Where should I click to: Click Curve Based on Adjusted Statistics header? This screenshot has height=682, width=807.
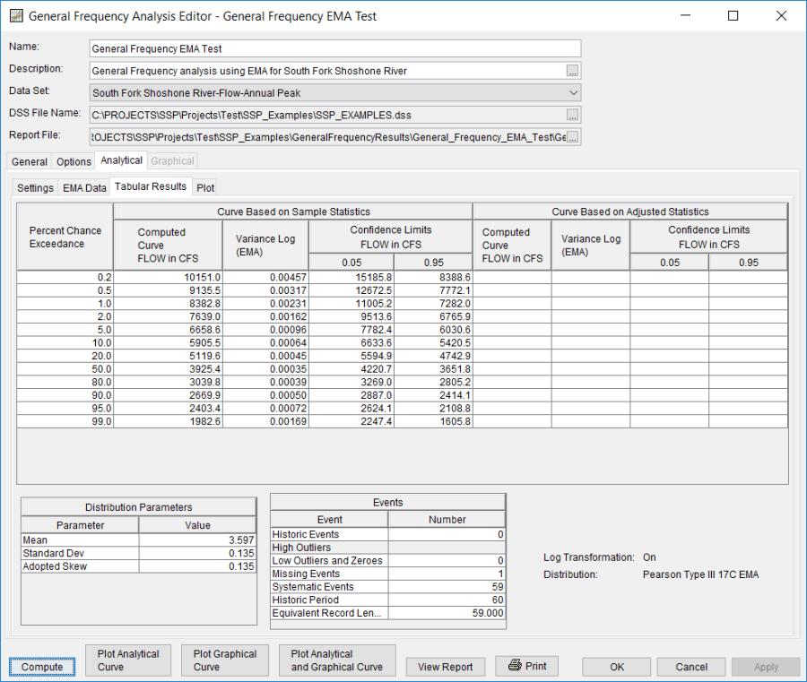pyautogui.click(x=630, y=212)
